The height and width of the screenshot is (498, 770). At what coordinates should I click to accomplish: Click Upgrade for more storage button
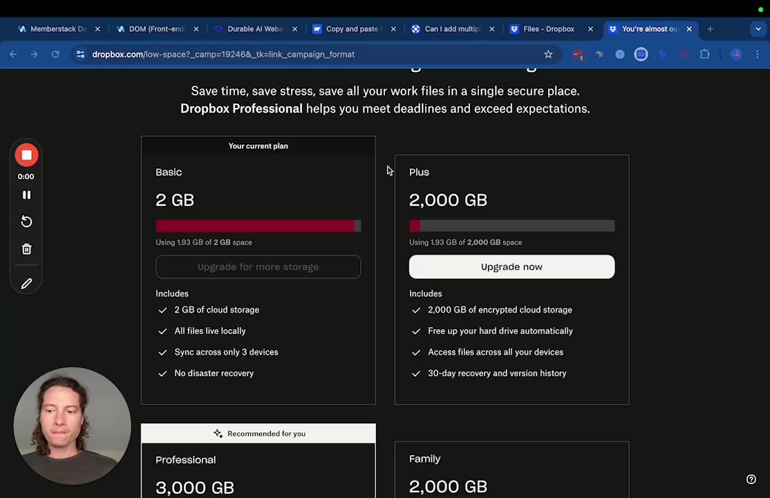pyautogui.click(x=259, y=267)
